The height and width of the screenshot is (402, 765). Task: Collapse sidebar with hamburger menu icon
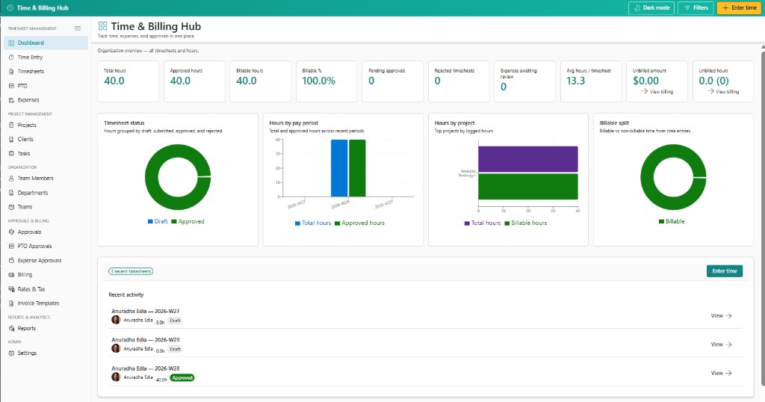(x=78, y=28)
